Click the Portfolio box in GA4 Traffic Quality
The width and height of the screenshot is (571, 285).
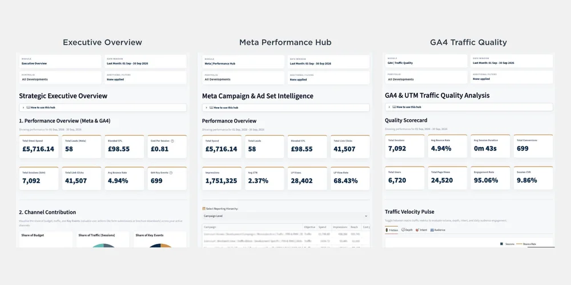point(427,77)
